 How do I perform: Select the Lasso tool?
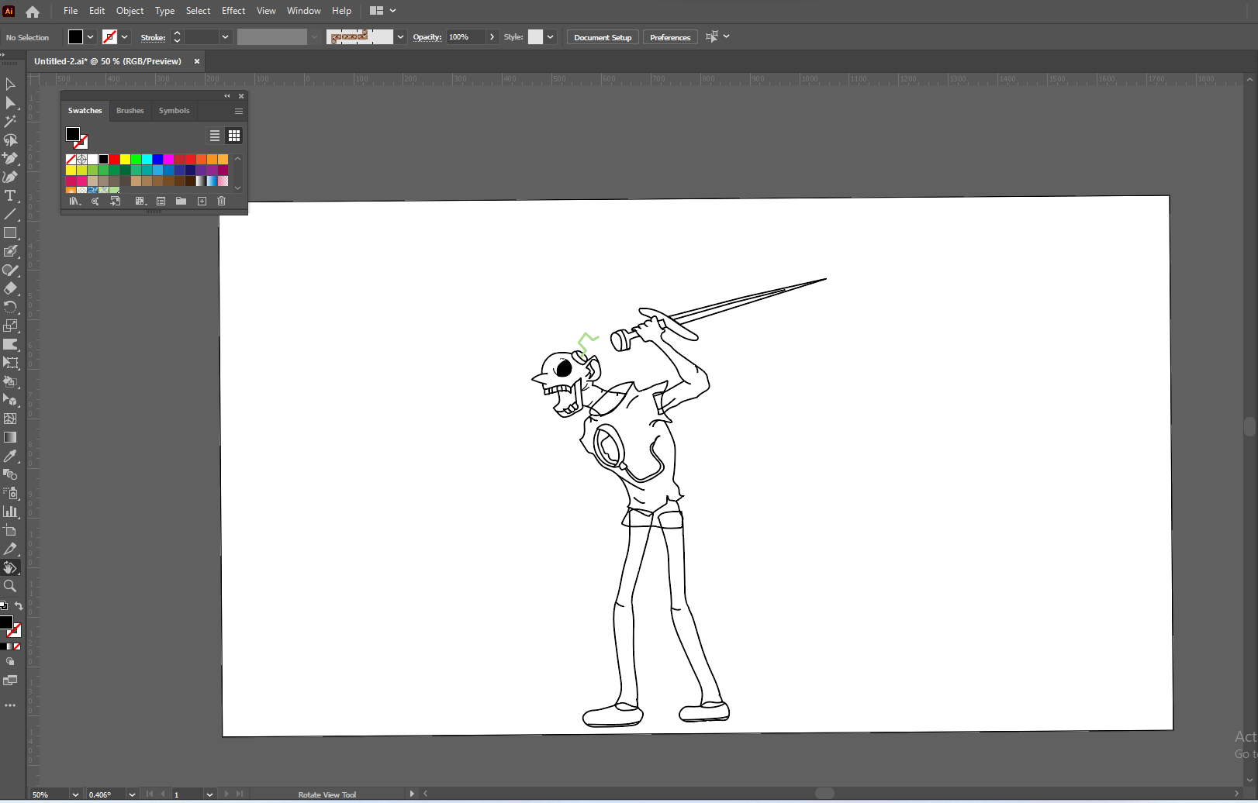pyautogui.click(x=10, y=140)
